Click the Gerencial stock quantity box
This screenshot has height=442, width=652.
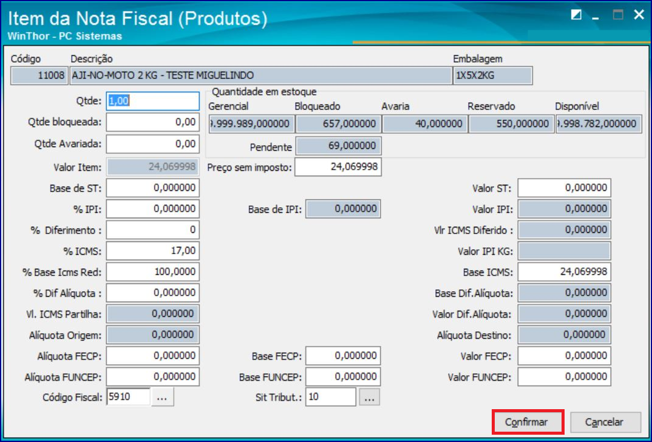click(x=251, y=124)
